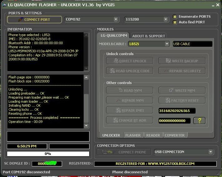Click the REPAIR NVM button
222x177 pixels.
(130, 100)
